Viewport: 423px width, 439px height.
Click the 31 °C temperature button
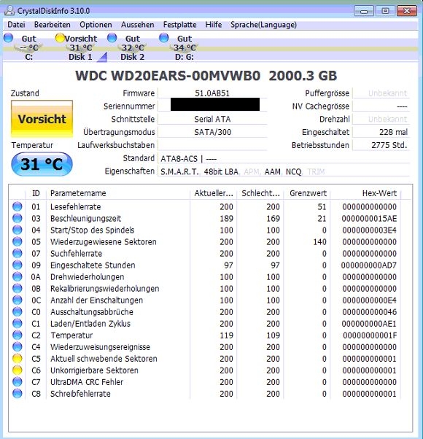tap(42, 164)
